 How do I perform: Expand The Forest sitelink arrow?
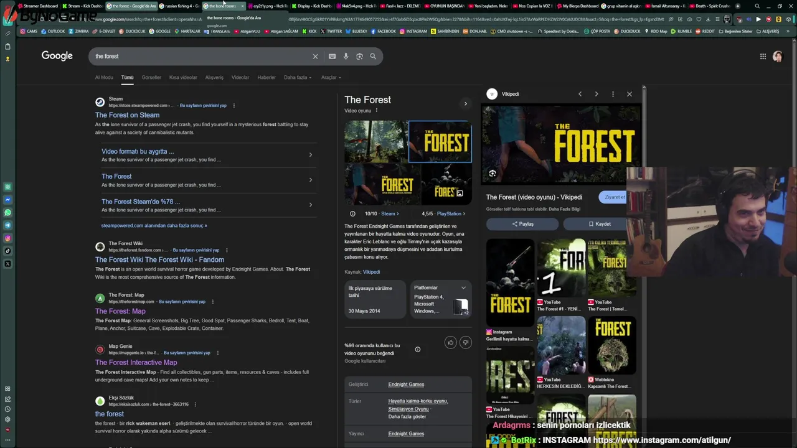click(311, 180)
